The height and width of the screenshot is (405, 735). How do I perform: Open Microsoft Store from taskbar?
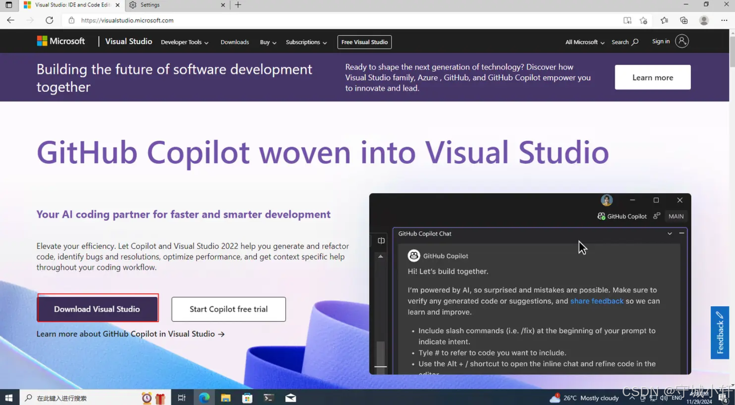(x=247, y=398)
